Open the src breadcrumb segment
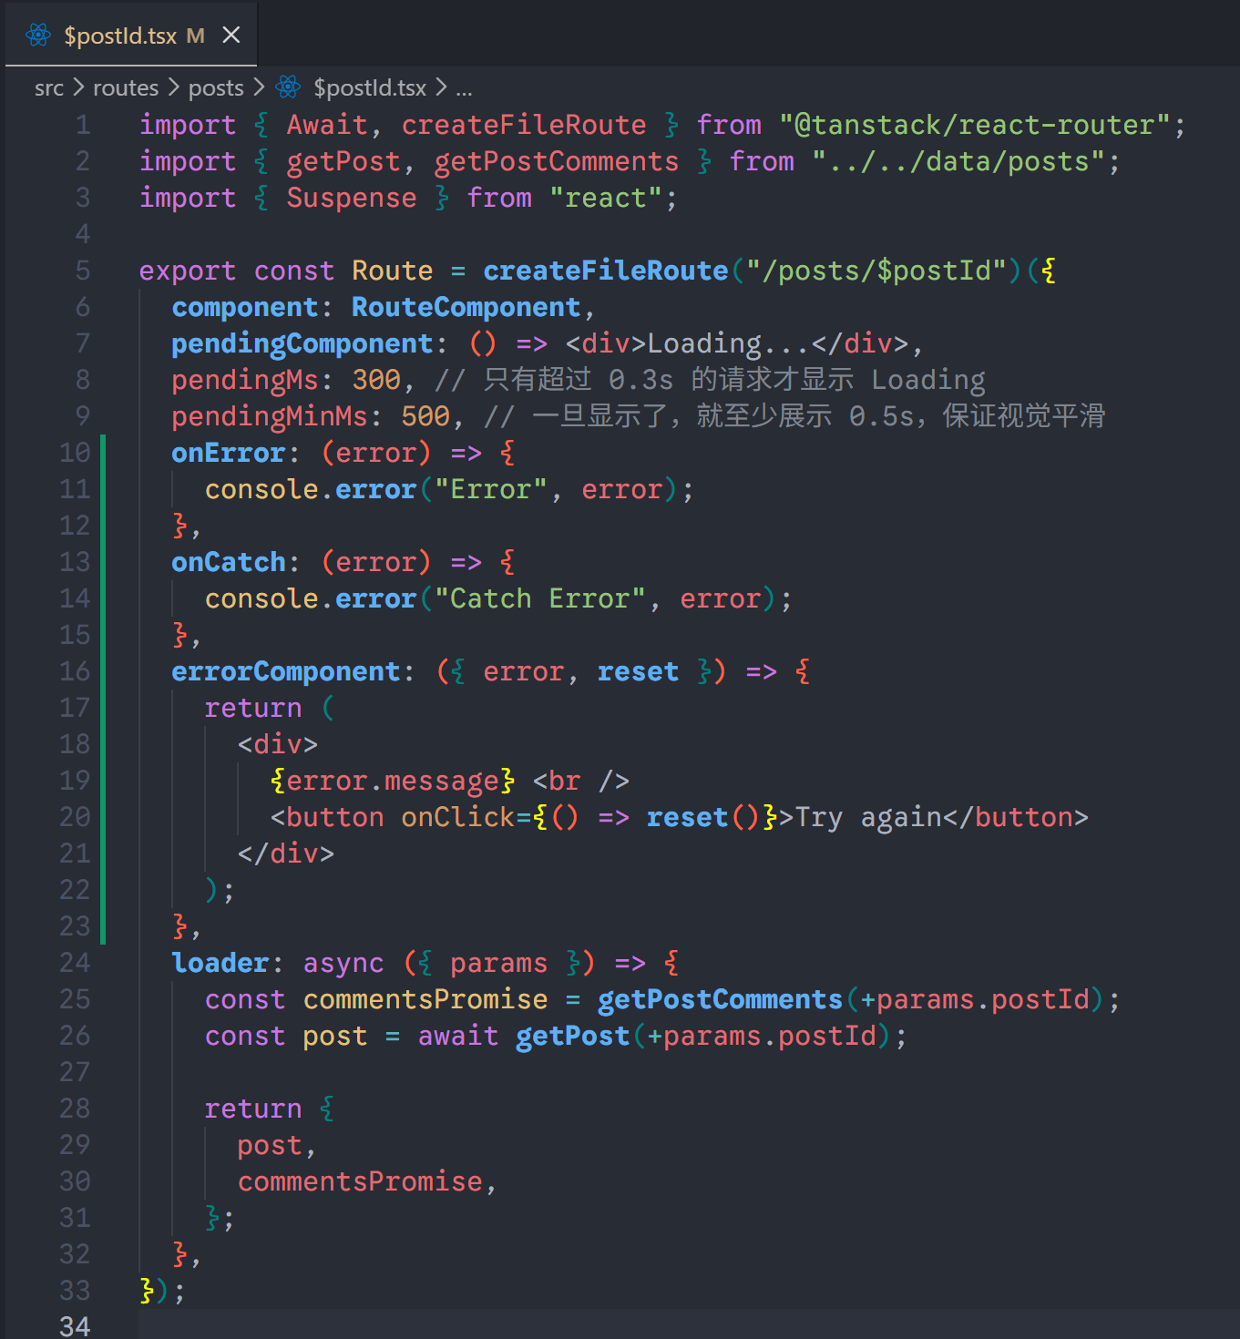The image size is (1240, 1339). 49,87
